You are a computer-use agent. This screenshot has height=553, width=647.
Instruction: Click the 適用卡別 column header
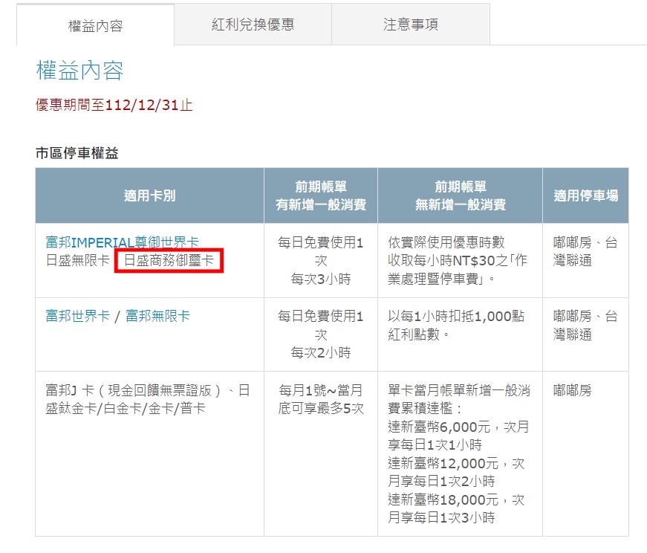(150, 195)
